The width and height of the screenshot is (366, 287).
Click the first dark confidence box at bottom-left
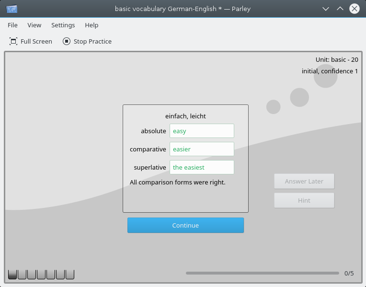12,274
